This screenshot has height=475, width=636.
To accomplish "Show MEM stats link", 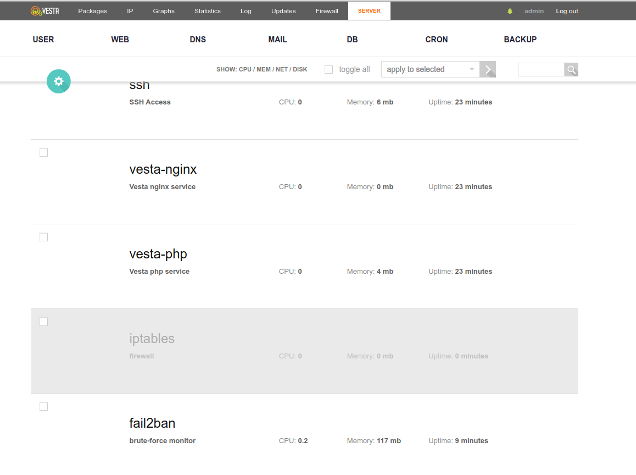I will (264, 69).
